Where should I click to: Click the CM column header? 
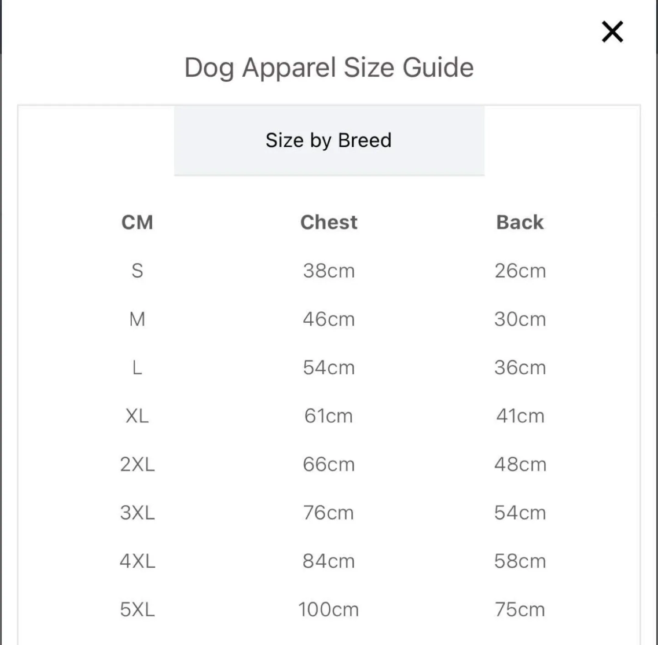click(x=137, y=222)
